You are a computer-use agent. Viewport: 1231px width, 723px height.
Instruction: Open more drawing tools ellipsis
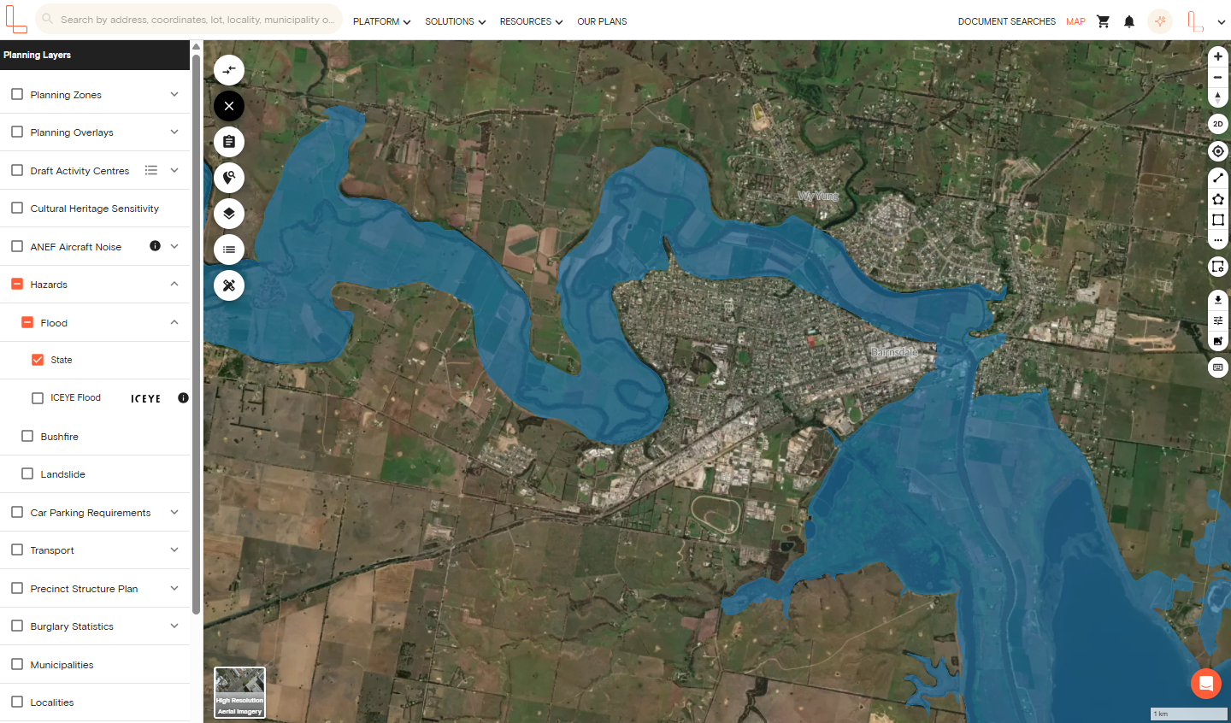click(x=1218, y=240)
